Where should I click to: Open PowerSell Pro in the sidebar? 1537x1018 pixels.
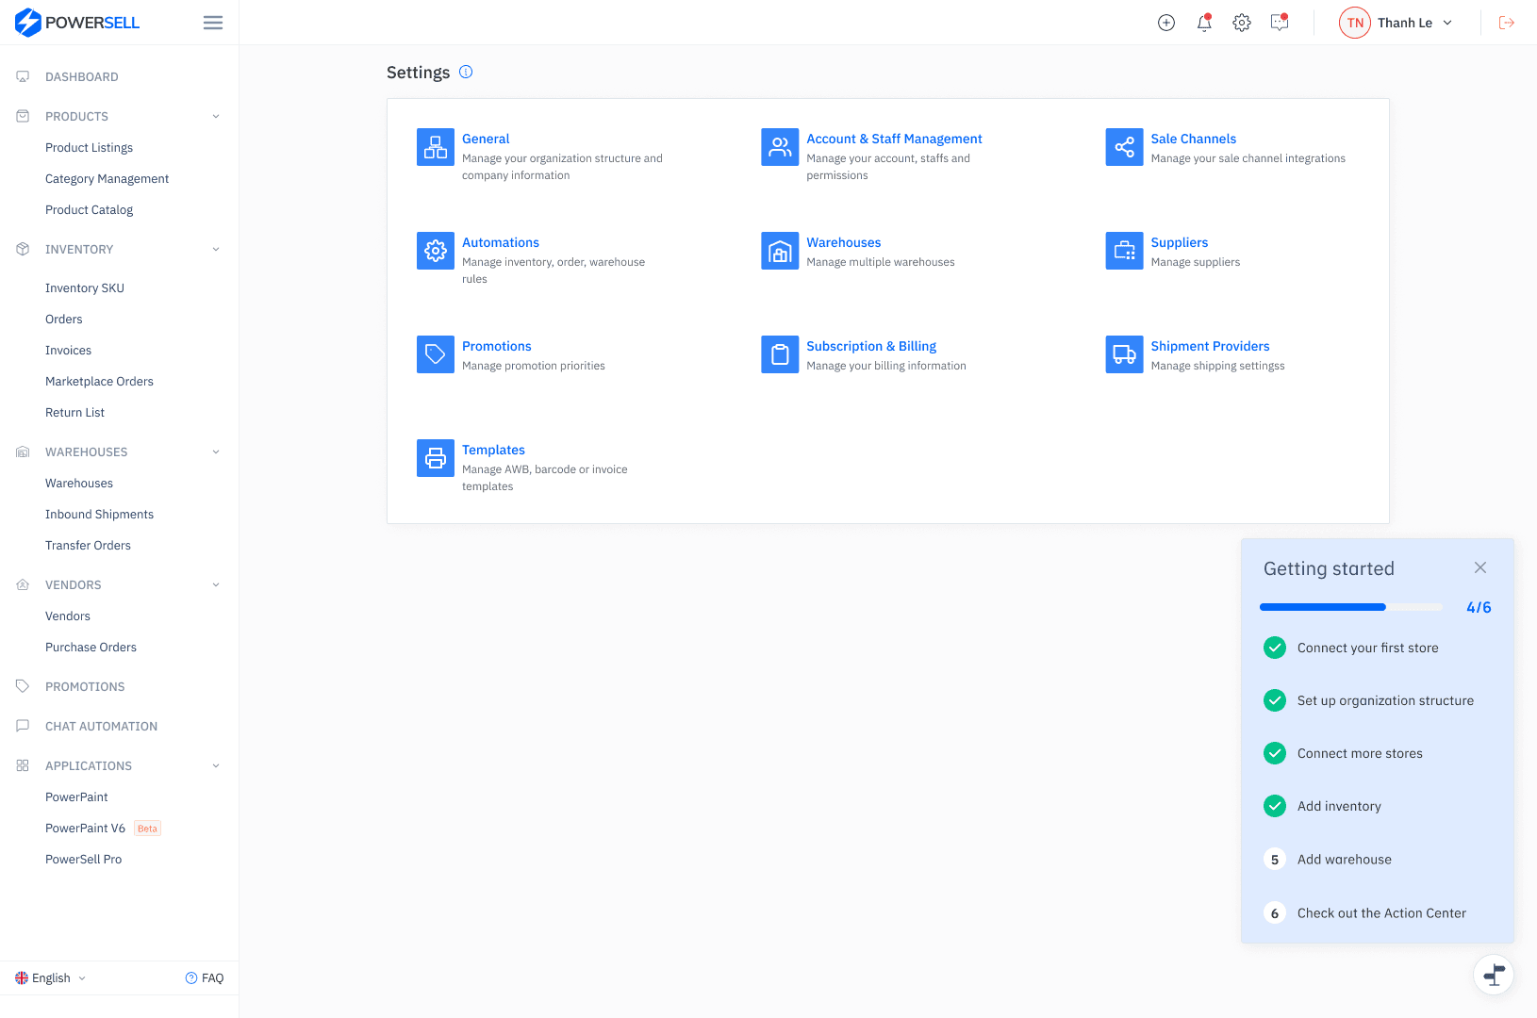point(83,859)
